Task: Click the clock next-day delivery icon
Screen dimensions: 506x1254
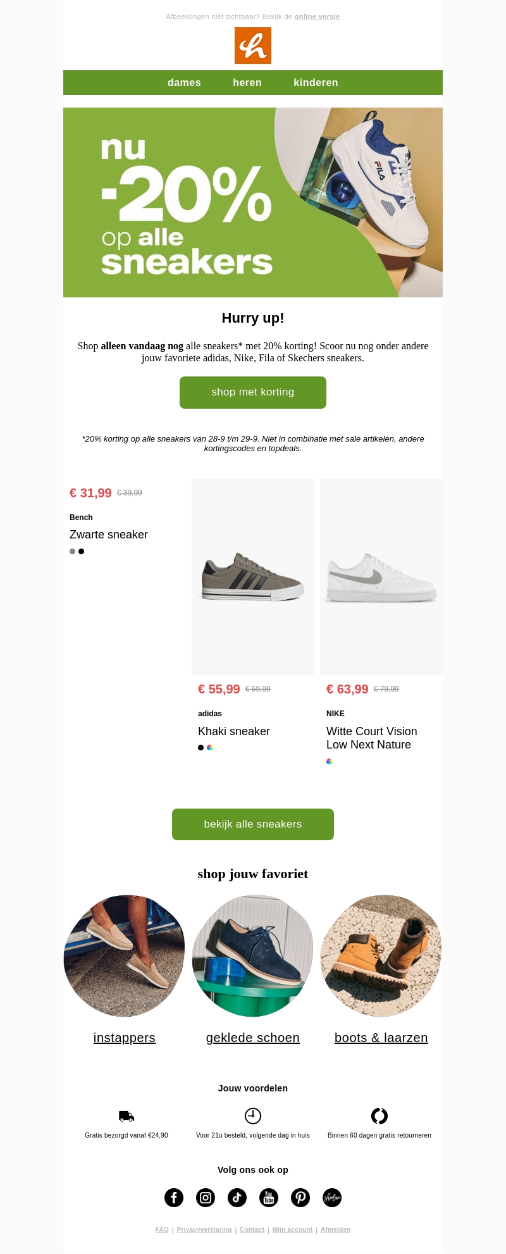Action: 253,1116
